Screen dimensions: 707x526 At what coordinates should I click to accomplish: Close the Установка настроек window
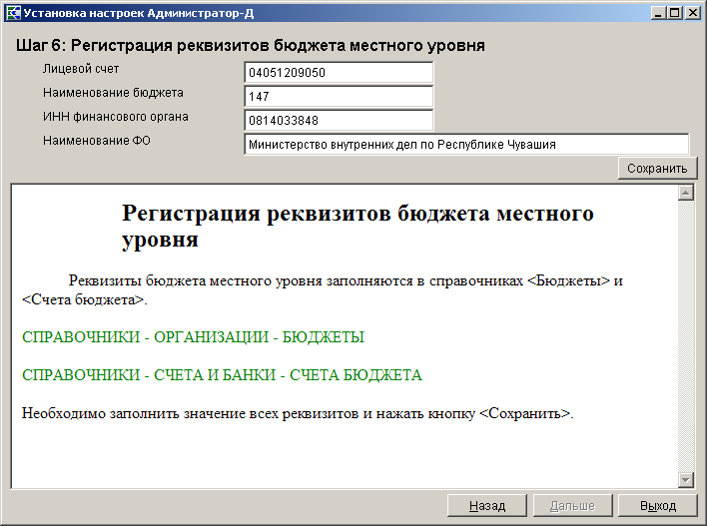(x=692, y=13)
